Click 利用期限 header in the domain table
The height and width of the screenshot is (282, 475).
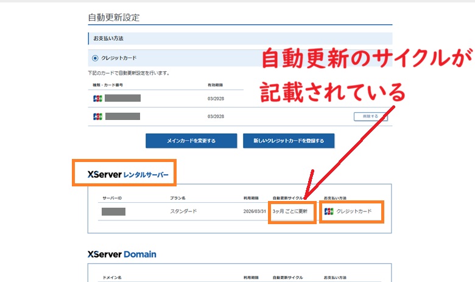[251, 278]
